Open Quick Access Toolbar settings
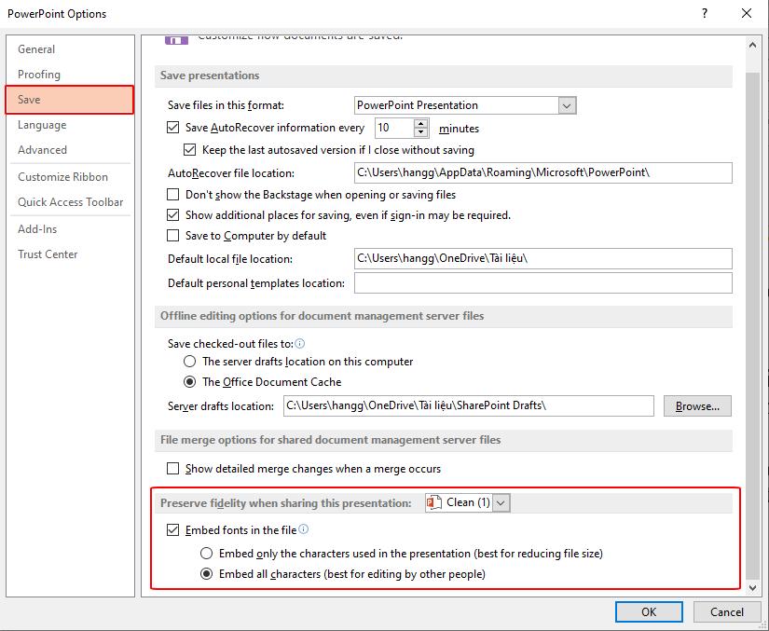Image resolution: width=769 pixels, height=631 pixels. point(70,201)
